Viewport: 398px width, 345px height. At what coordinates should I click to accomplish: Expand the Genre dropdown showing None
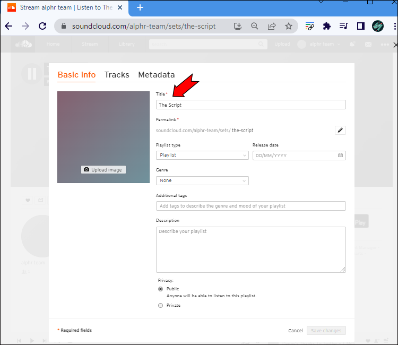(x=202, y=181)
